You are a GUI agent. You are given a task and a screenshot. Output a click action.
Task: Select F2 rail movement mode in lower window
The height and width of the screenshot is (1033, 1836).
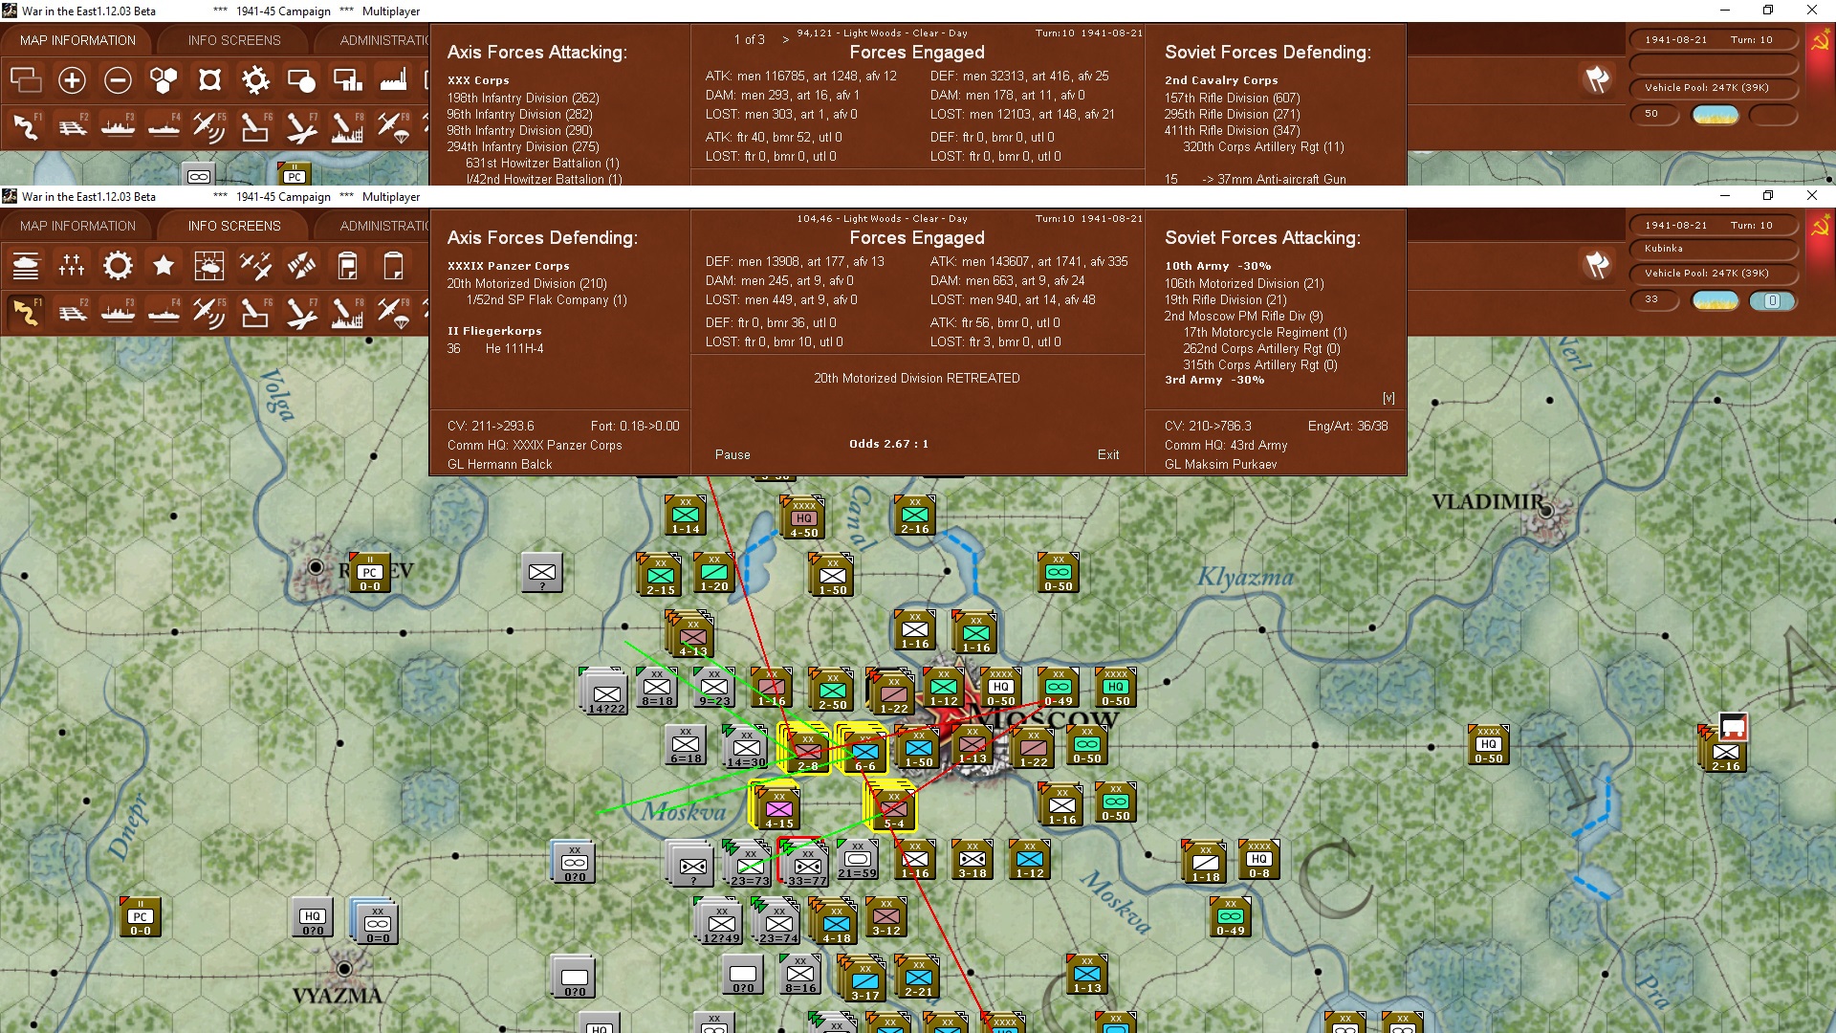click(x=72, y=313)
